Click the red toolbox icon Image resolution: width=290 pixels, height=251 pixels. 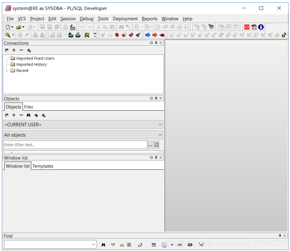tap(162, 35)
